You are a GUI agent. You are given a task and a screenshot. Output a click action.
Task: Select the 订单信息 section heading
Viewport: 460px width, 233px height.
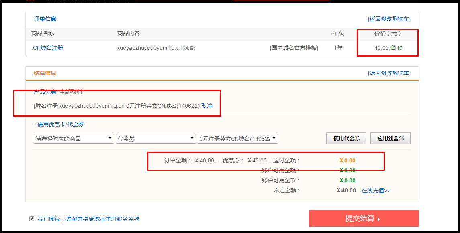click(x=45, y=19)
